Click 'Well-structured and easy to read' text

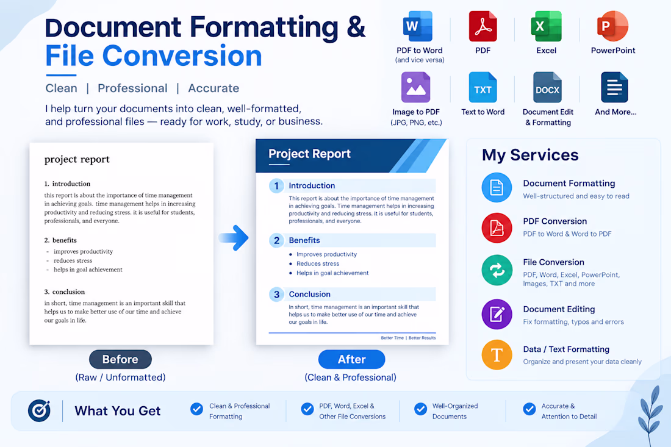coord(576,196)
